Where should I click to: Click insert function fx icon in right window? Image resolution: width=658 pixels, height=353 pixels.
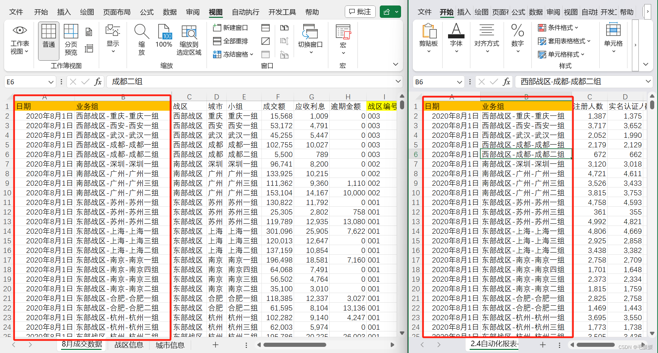click(x=506, y=82)
